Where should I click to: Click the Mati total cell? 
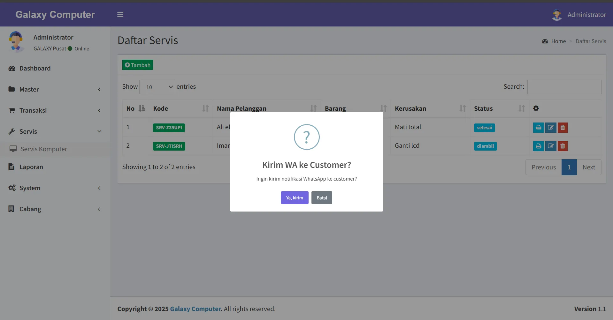point(430,127)
